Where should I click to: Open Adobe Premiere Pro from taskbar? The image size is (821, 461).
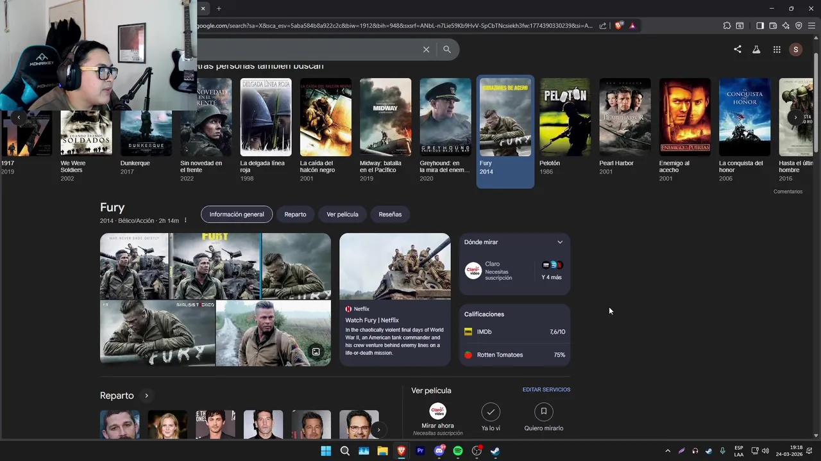coord(420,451)
